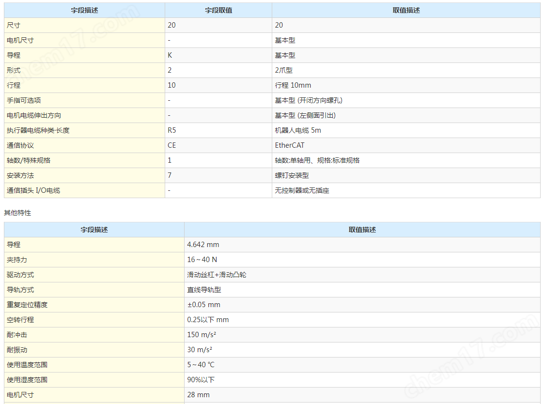Viewport: 545px width, 404px height.
Task: Click the 尺寸 row label in first table
Action: [14, 25]
